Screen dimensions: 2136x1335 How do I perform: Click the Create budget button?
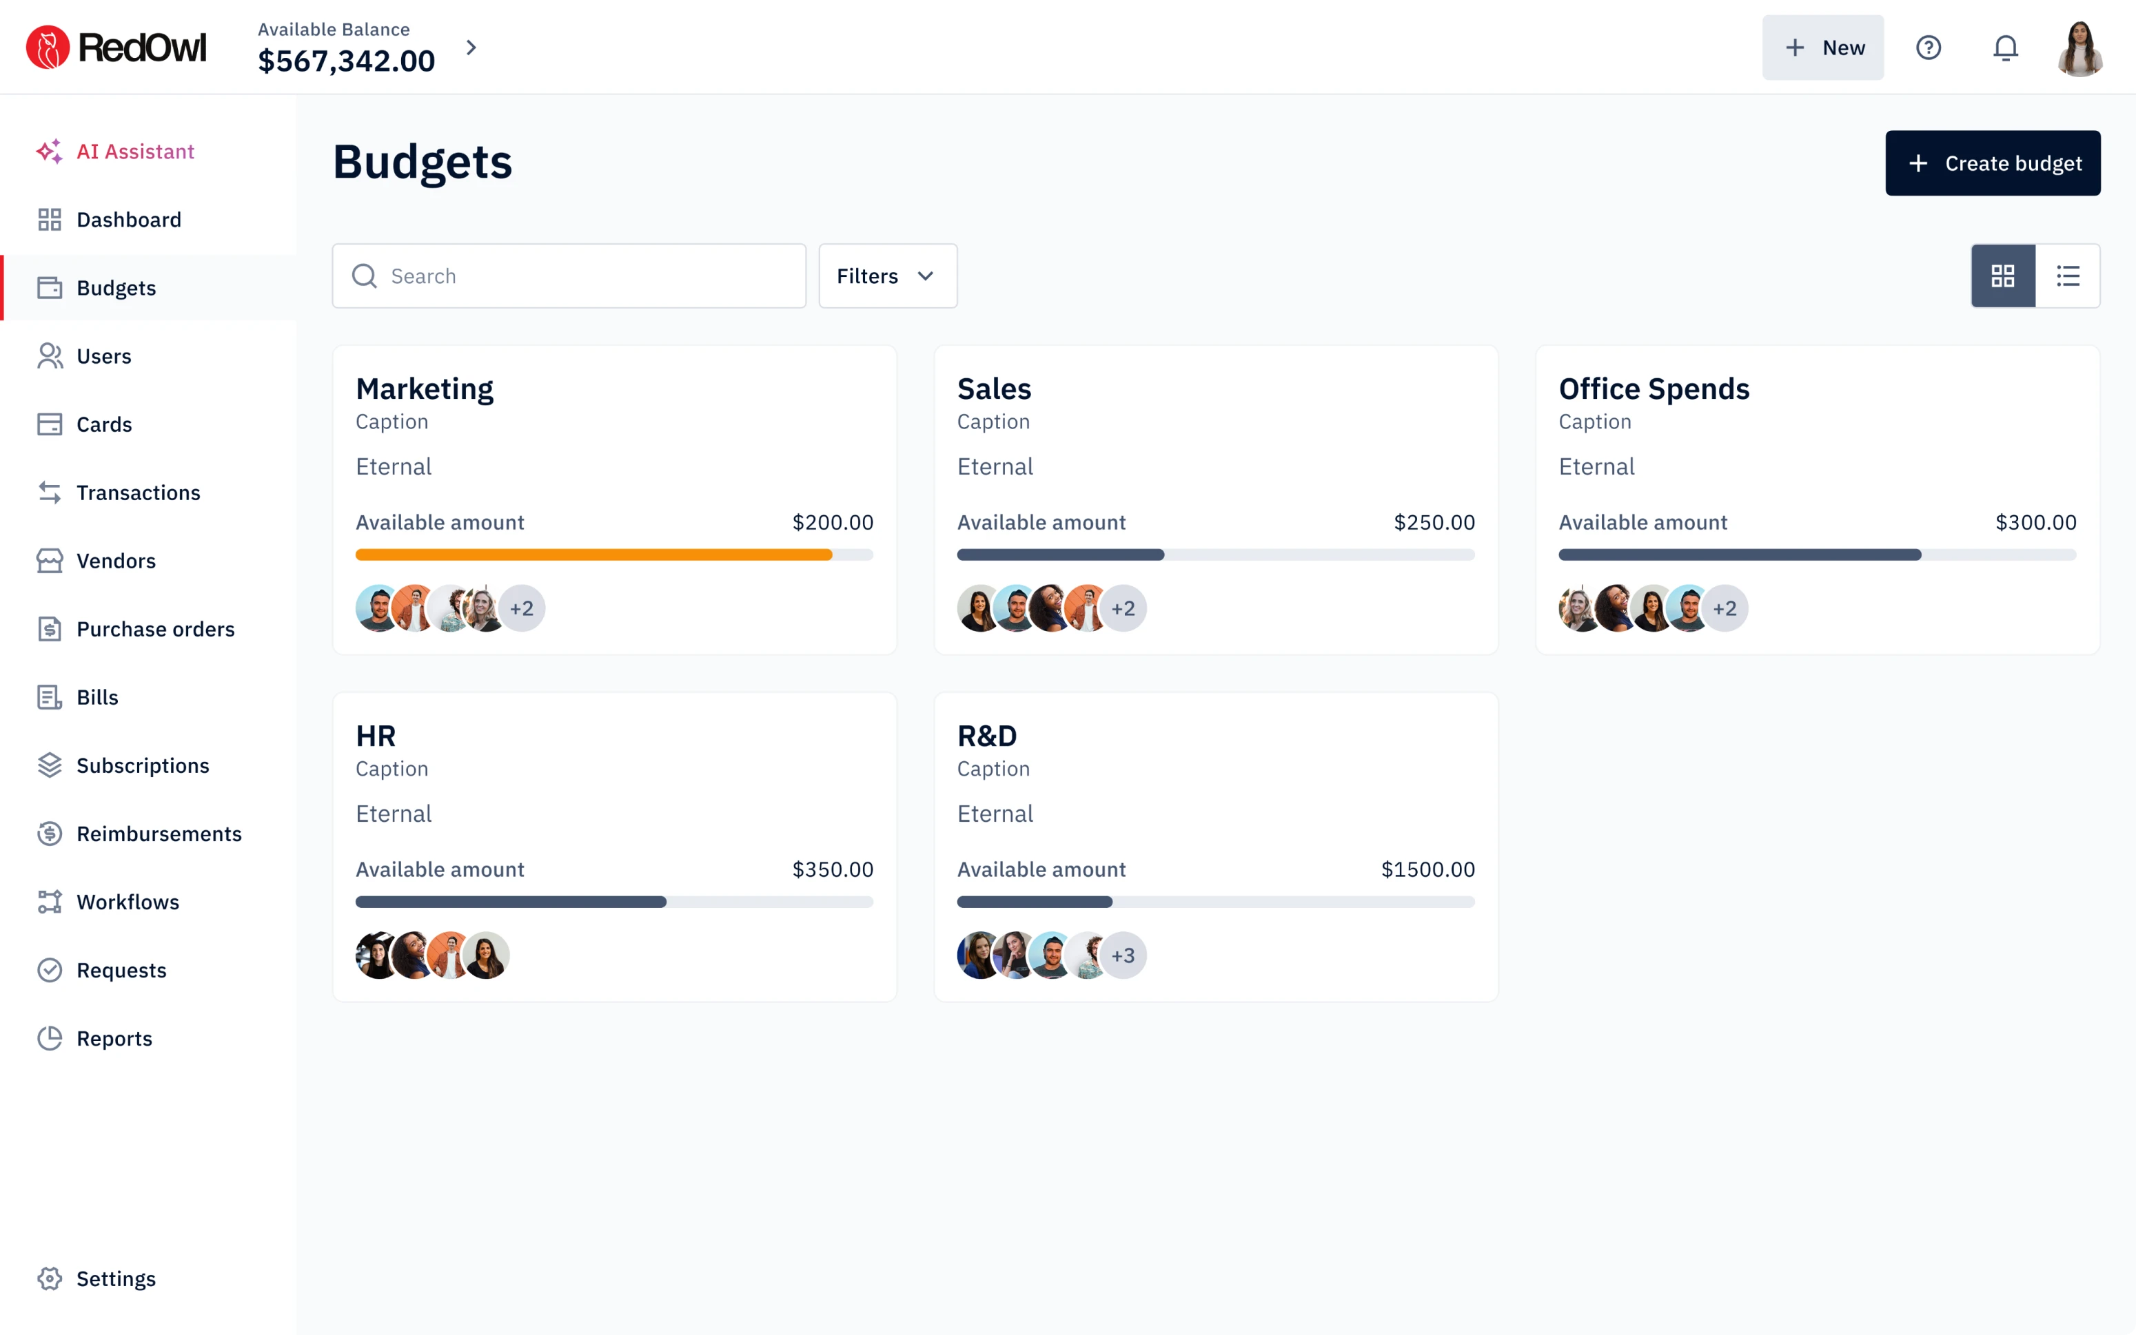click(1992, 163)
